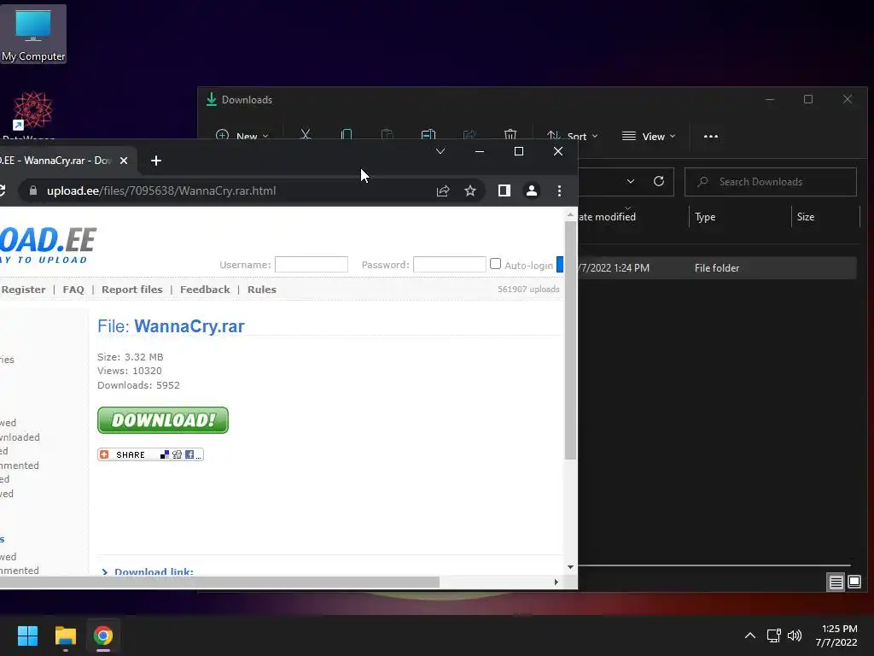Open Chrome three-dot menu

559,190
